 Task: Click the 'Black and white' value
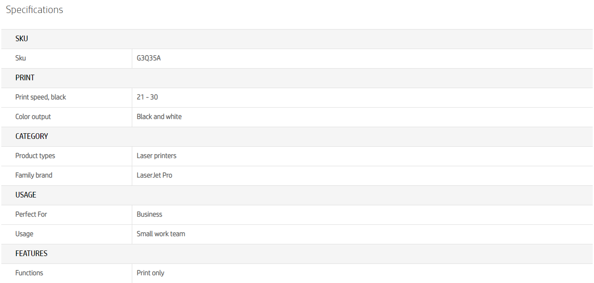click(159, 117)
